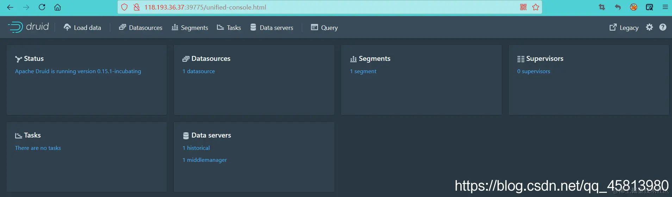Open the '0 supervisors' link
This screenshot has height=197, width=672.
[x=534, y=71]
